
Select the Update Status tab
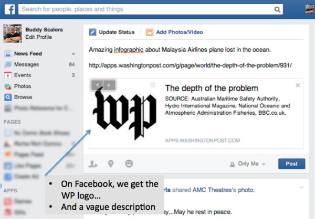tap(117, 32)
